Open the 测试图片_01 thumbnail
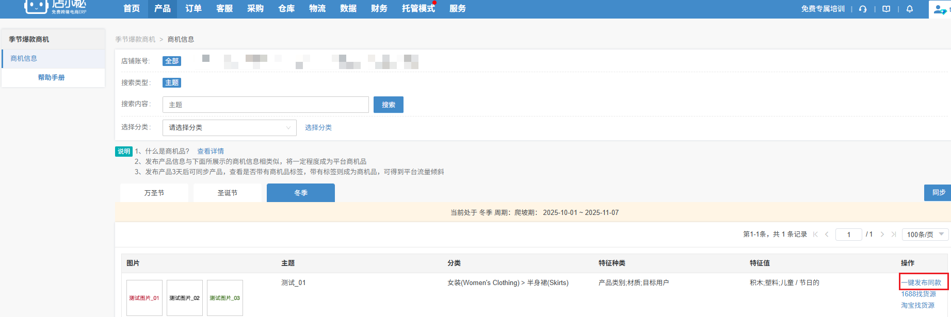The width and height of the screenshot is (951, 317). pos(144,298)
